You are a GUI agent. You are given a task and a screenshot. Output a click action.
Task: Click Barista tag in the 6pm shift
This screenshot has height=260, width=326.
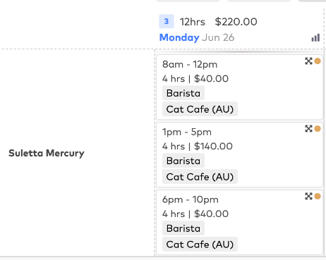click(183, 228)
